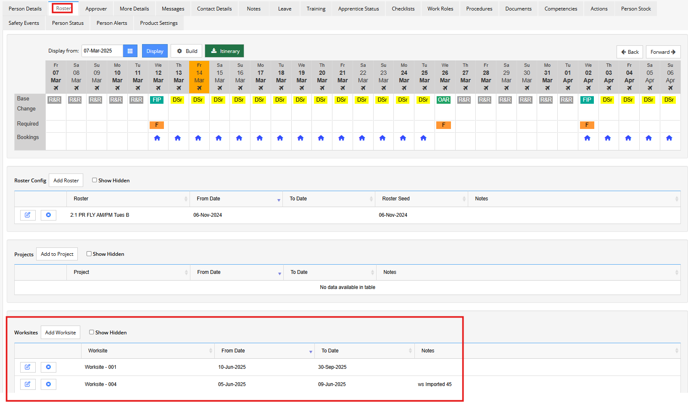Switch to the Person Details tab
This screenshot has height=402, width=688.
[25, 9]
